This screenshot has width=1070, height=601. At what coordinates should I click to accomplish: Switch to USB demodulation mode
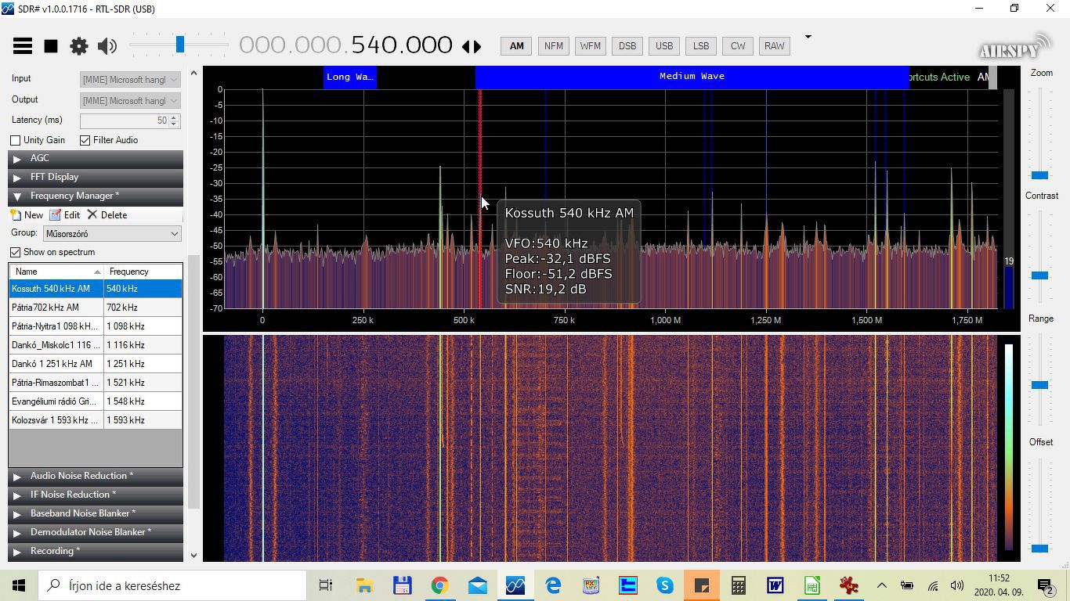coord(663,46)
